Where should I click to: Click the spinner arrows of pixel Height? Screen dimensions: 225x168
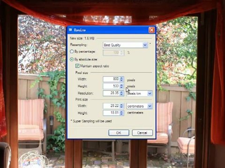122,86
